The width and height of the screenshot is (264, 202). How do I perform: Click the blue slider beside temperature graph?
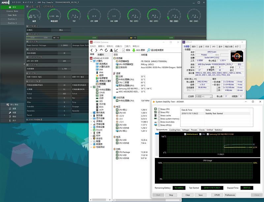(157, 134)
